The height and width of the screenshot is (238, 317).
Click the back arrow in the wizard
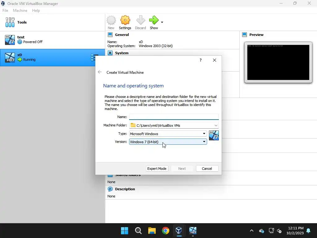(100, 72)
